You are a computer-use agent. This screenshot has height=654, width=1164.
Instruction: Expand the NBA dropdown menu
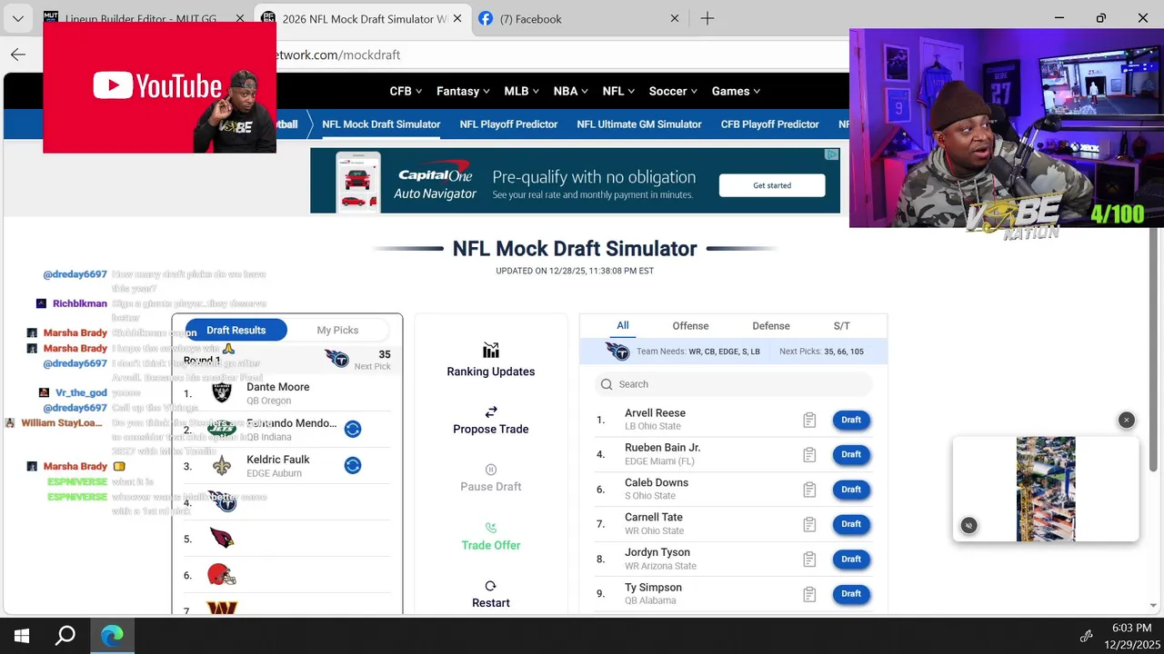(x=571, y=91)
